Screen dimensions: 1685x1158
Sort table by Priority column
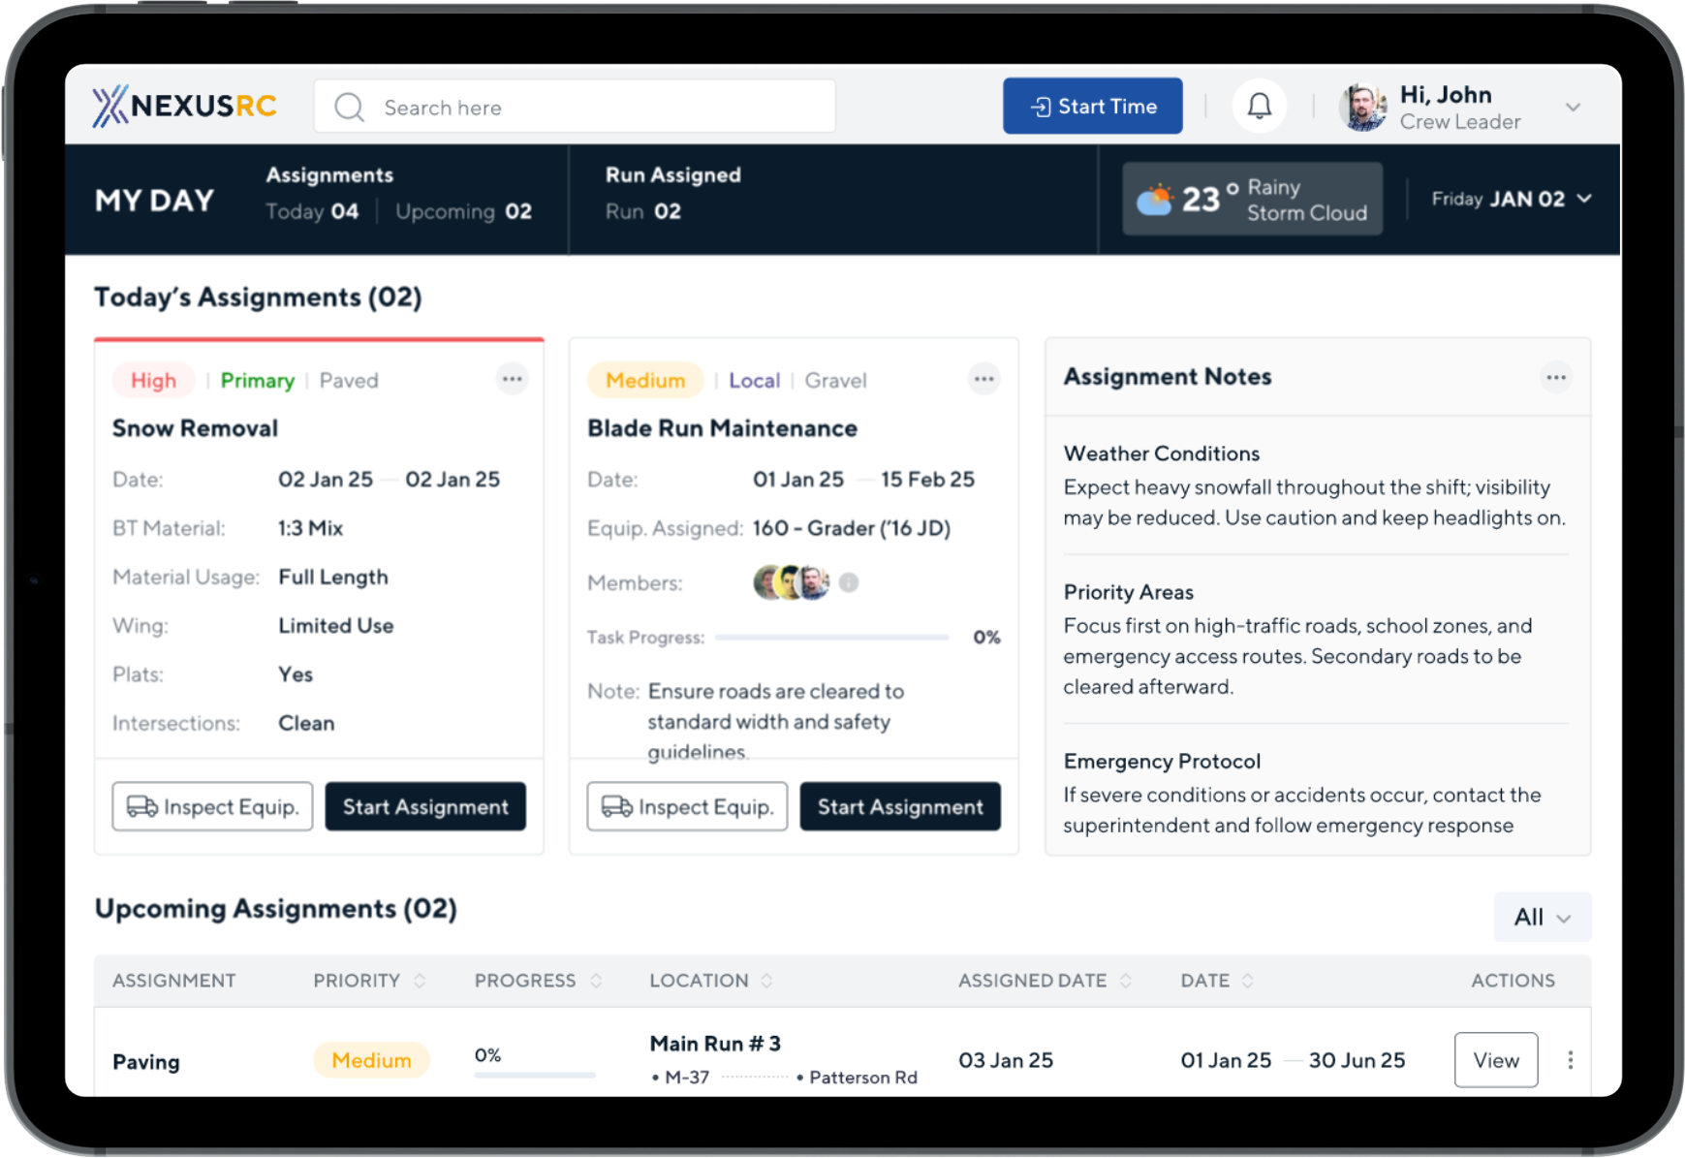click(x=420, y=981)
